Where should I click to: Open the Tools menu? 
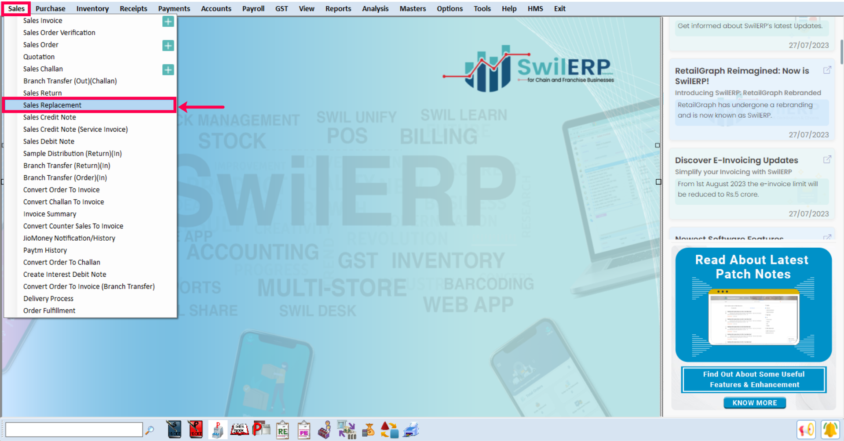coord(482,8)
